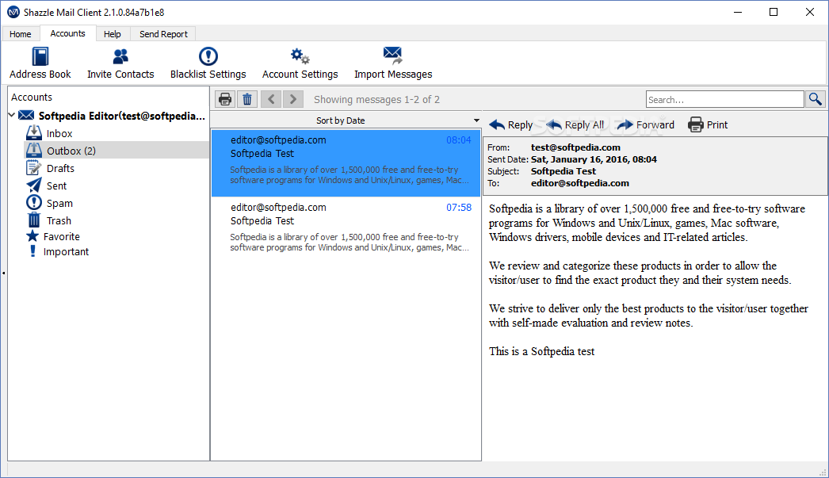829x478 pixels.
Task: Click the Print icon in message pane
Action: [696, 124]
